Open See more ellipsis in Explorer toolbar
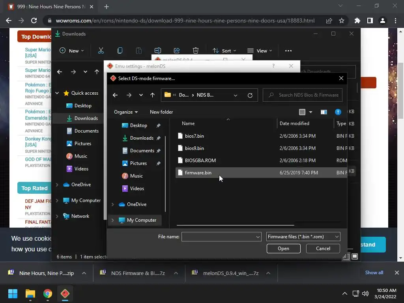Viewport: 404px width, 303px height. [x=288, y=51]
